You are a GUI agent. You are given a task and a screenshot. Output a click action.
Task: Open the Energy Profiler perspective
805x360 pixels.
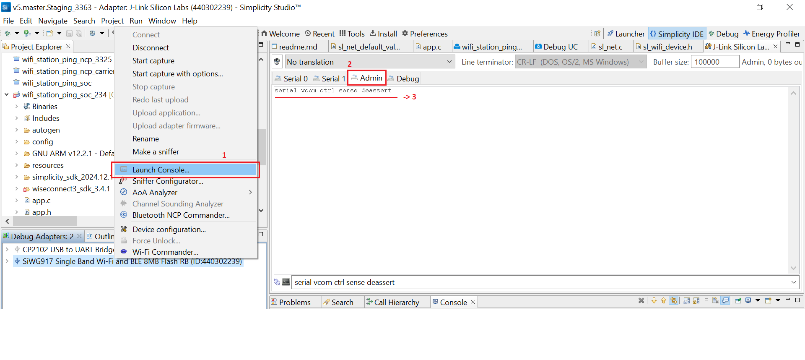click(771, 34)
